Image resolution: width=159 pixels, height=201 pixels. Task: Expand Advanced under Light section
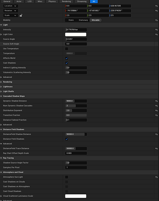tap(1, 77)
